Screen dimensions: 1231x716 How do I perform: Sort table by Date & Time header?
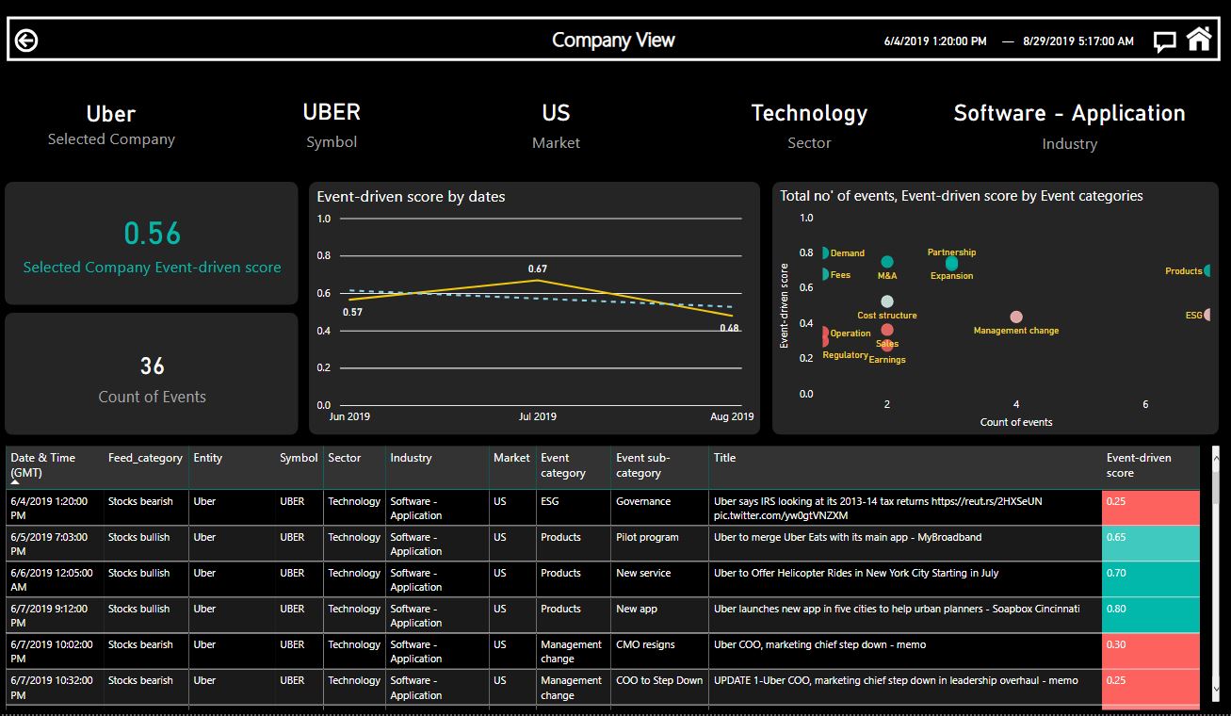coord(56,465)
